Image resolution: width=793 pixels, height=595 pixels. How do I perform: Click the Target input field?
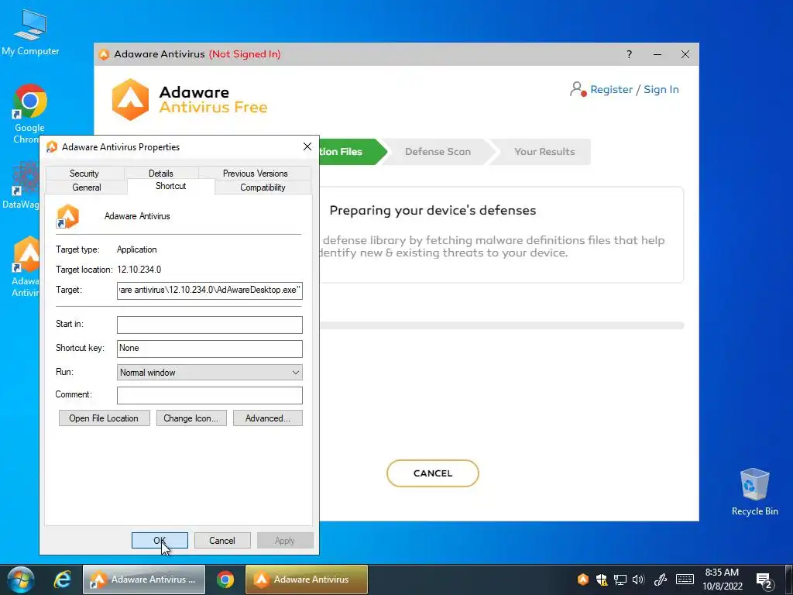point(209,291)
